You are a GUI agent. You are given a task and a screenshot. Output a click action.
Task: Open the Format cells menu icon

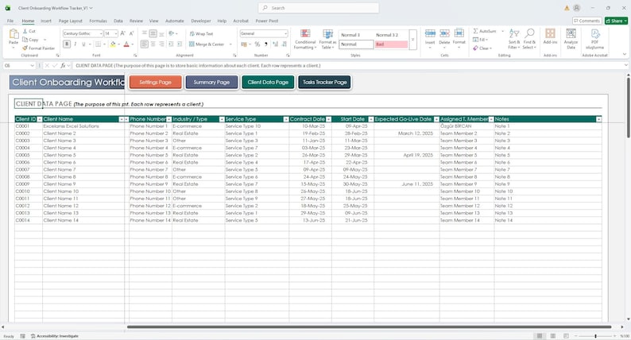click(459, 34)
